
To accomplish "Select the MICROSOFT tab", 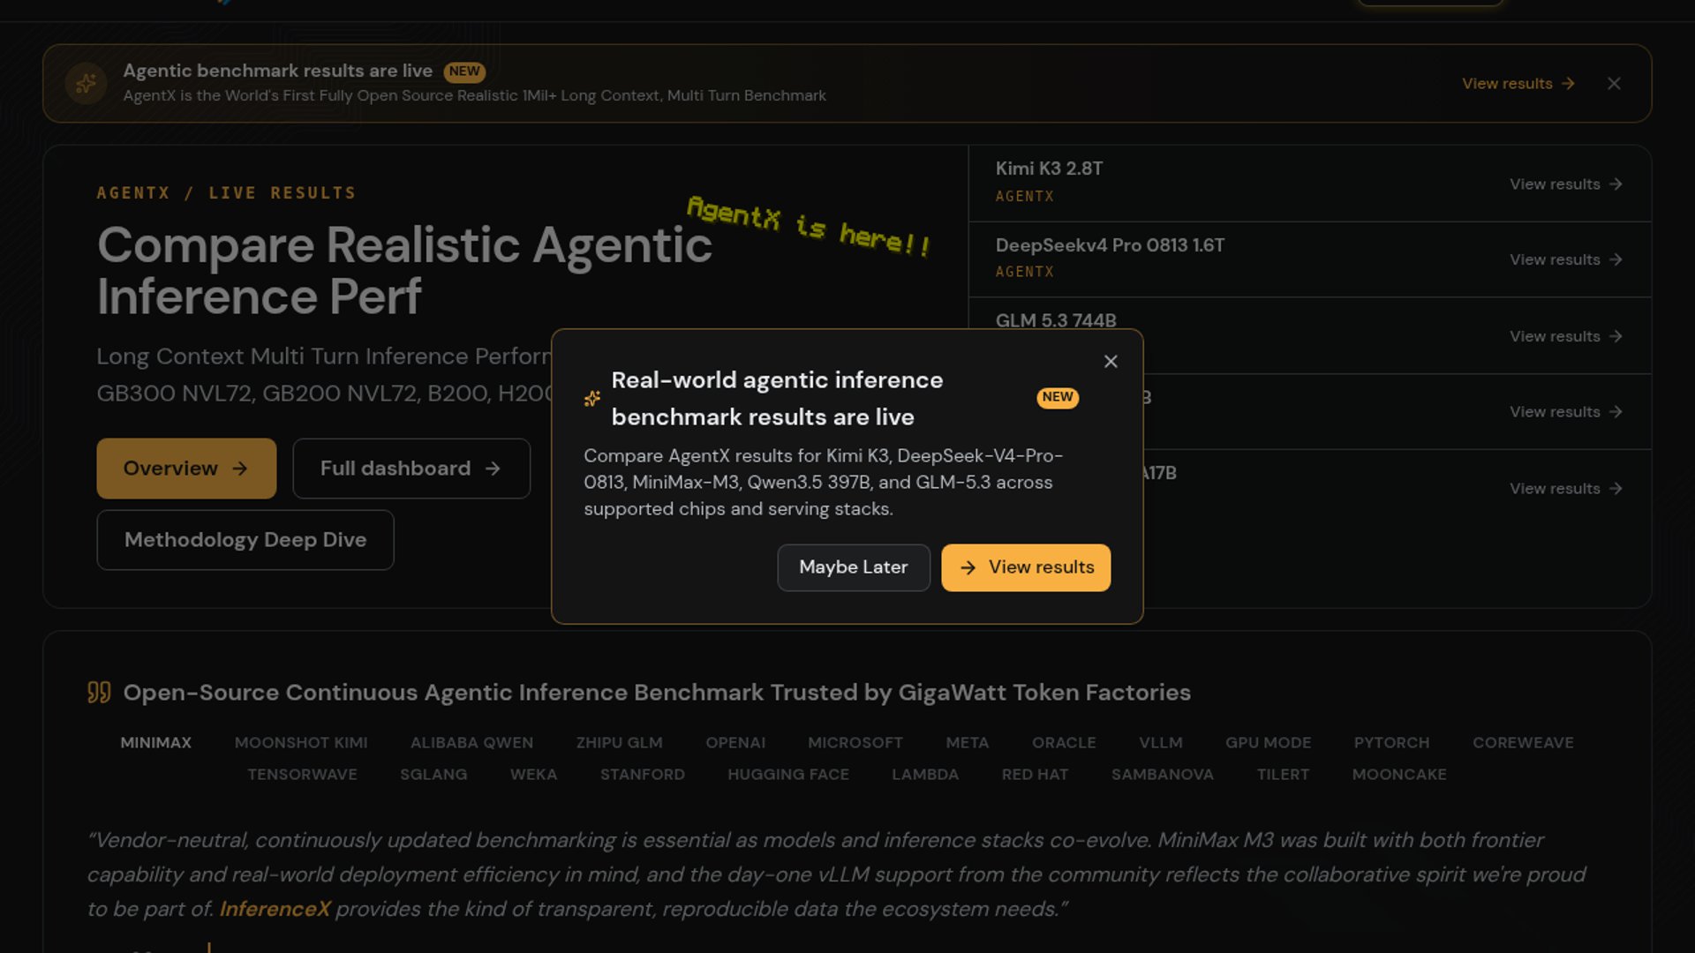I will coord(855,743).
